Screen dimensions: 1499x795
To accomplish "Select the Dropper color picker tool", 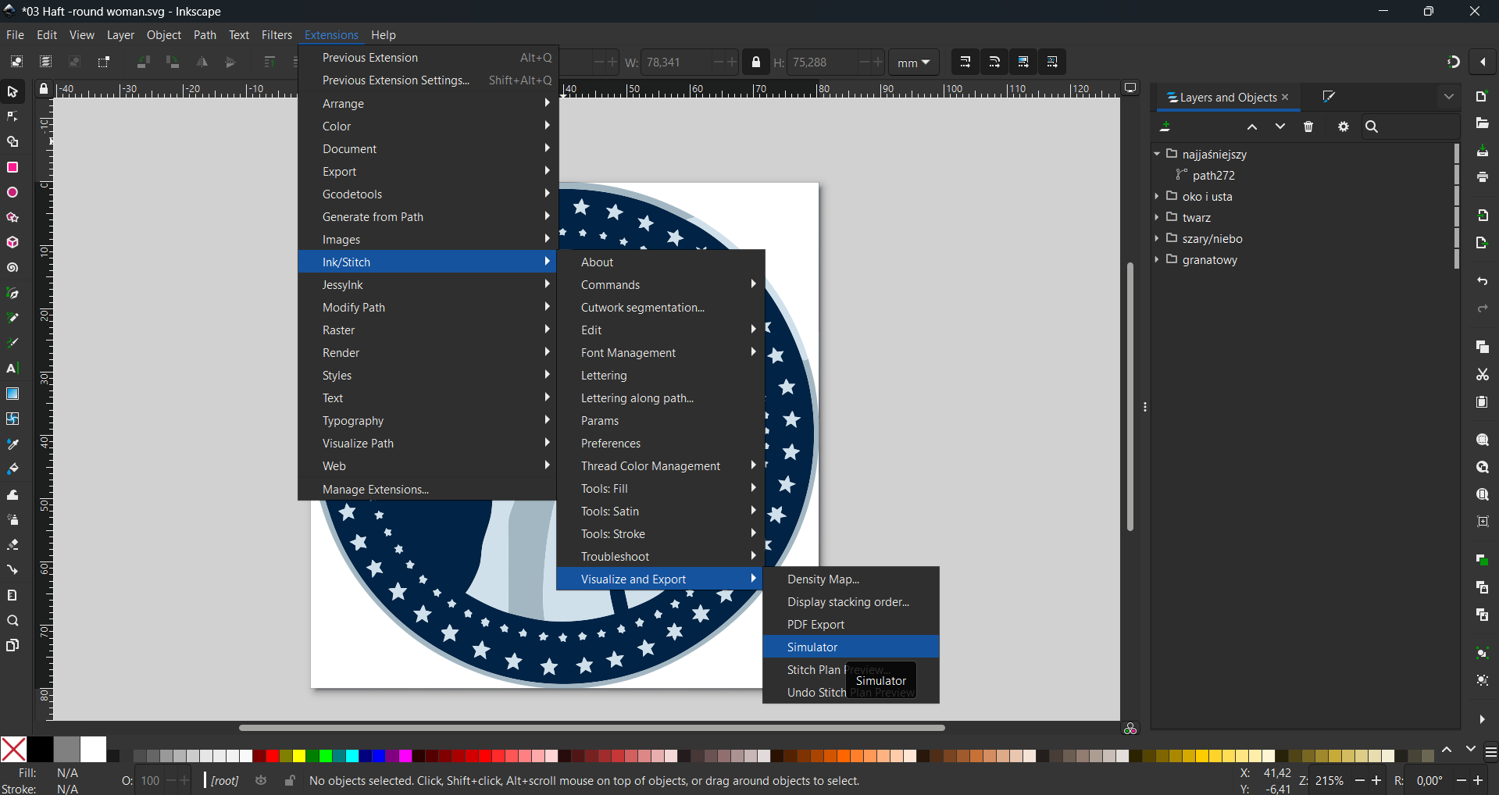I will (x=12, y=444).
